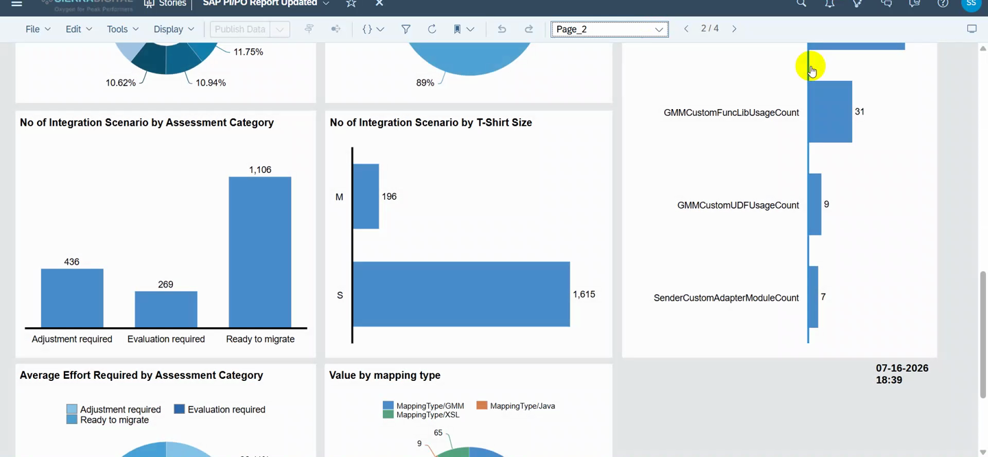This screenshot has width=988, height=457.
Task: Open the Stories section
Action: (x=165, y=3)
